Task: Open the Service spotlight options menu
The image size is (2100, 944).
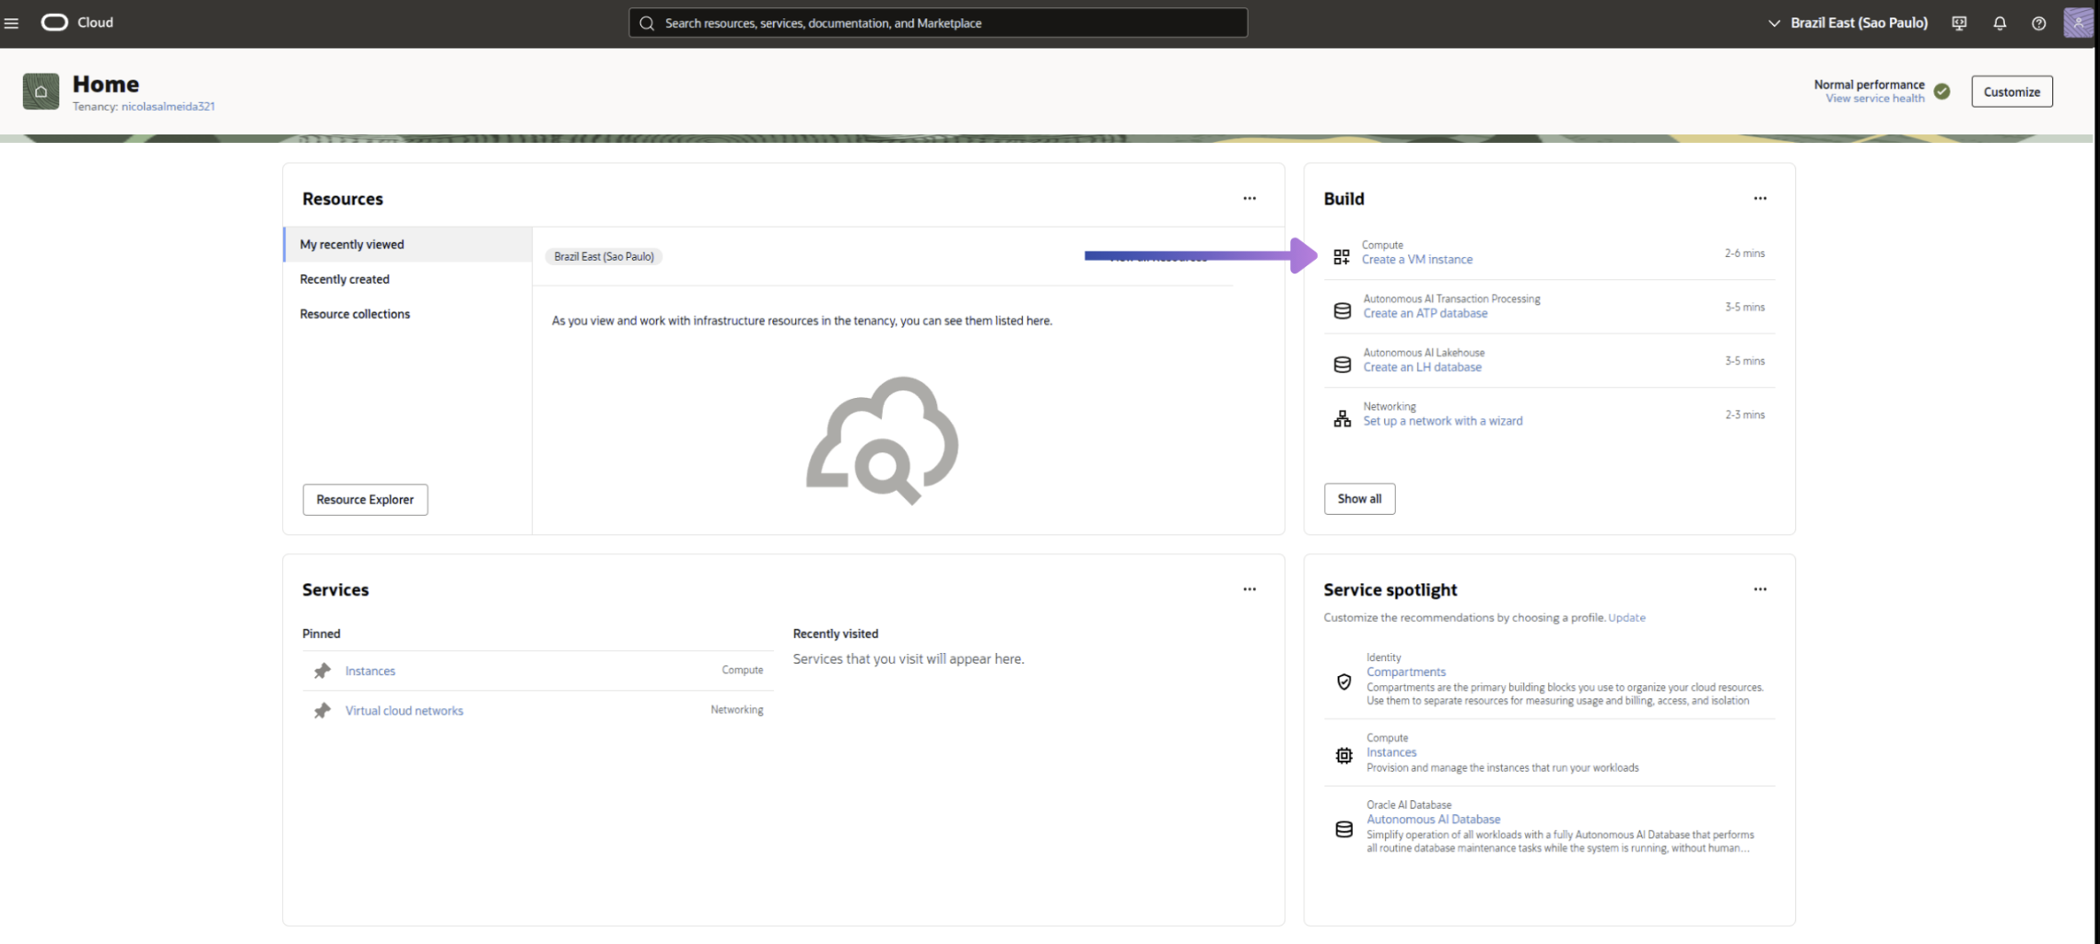Action: click(1759, 589)
